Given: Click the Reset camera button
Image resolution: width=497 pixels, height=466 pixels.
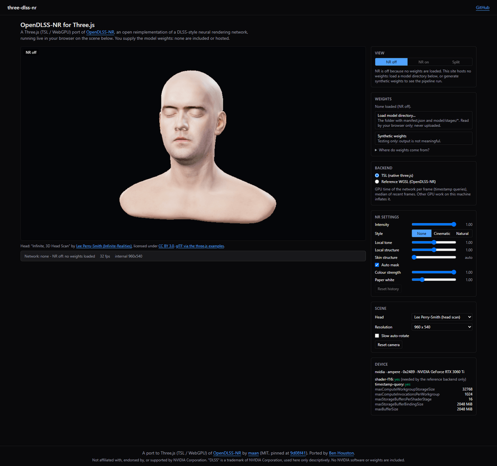Looking at the screenshot, I should (388, 345).
